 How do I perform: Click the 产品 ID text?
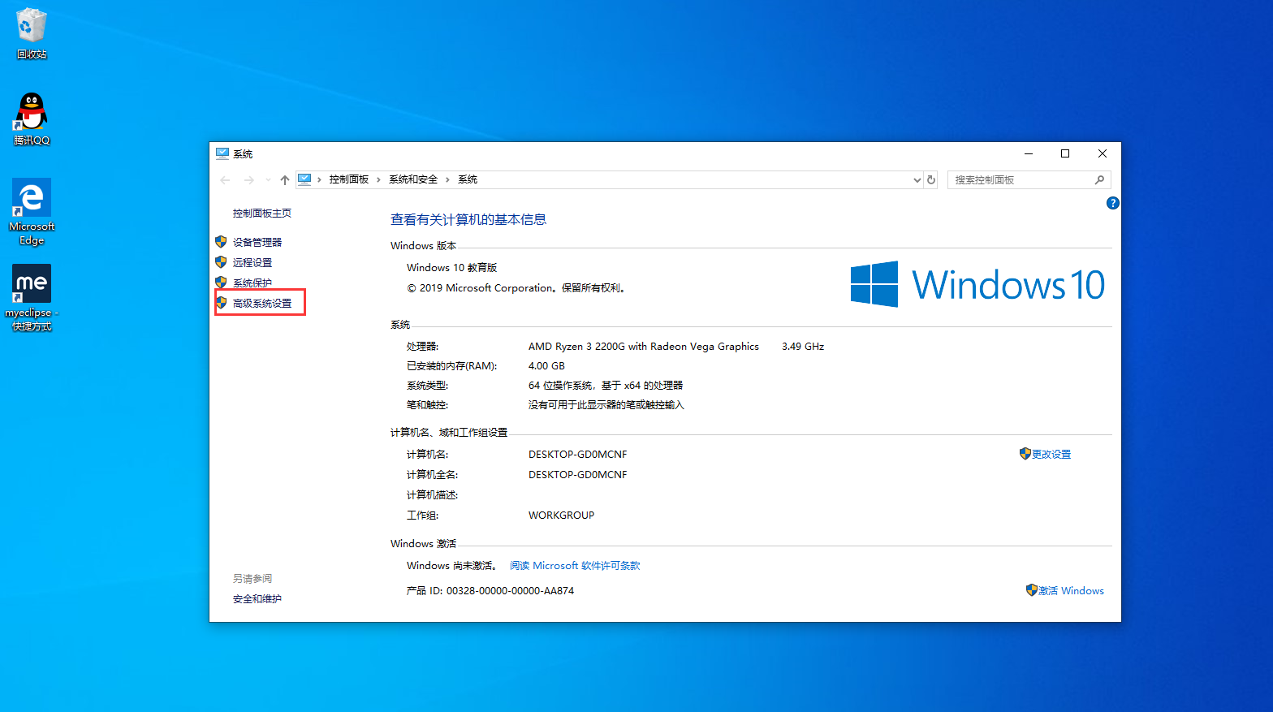[x=490, y=591]
